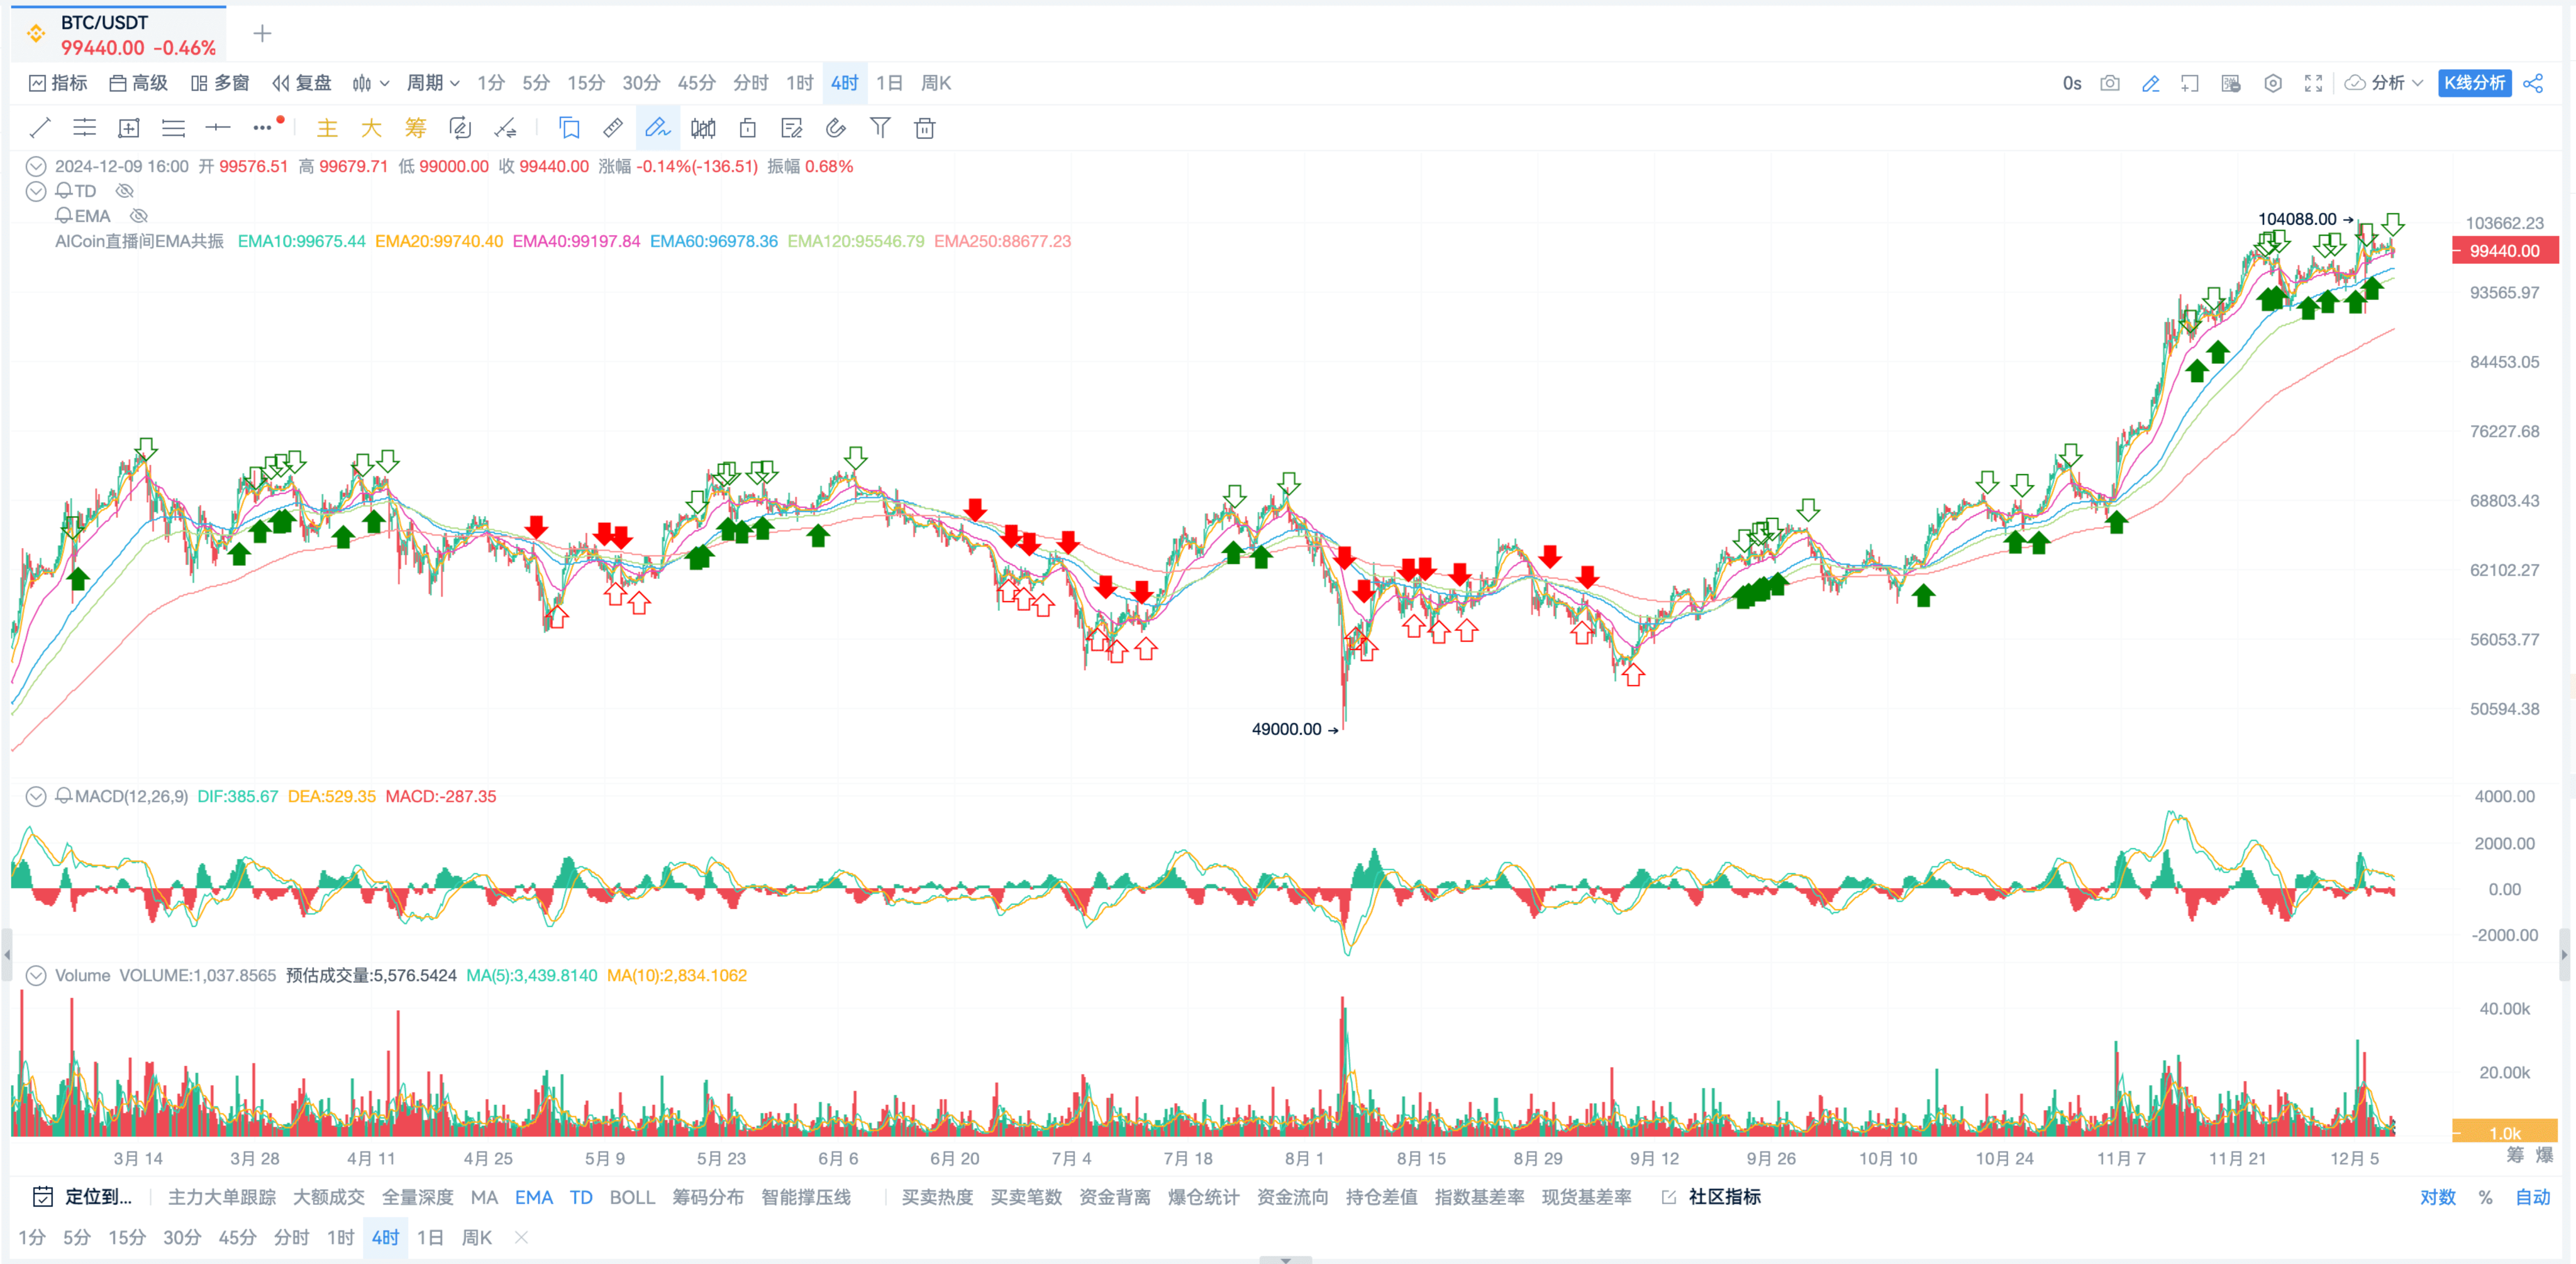The image size is (2576, 1264).
Task: Toggle the MACD alert bell
Action: tap(63, 796)
